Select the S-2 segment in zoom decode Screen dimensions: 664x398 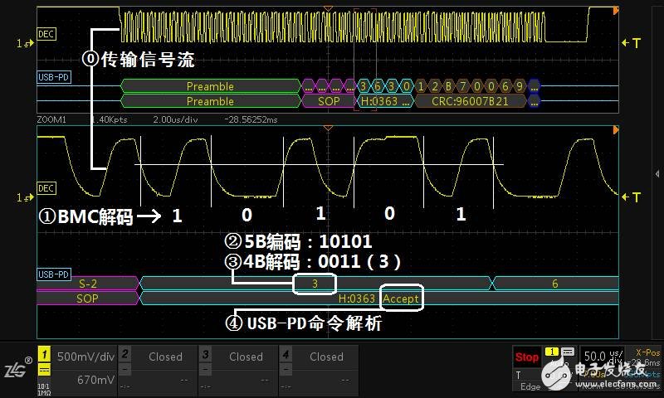(x=88, y=284)
